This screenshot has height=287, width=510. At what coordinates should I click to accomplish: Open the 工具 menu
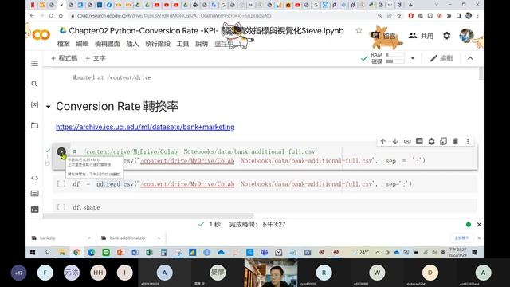tap(182, 44)
